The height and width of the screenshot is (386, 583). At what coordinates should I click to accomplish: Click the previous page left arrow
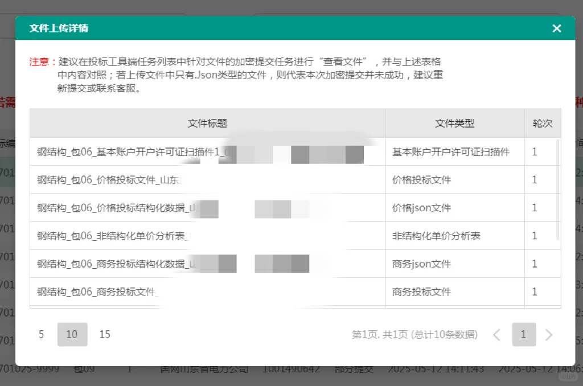pos(496,335)
